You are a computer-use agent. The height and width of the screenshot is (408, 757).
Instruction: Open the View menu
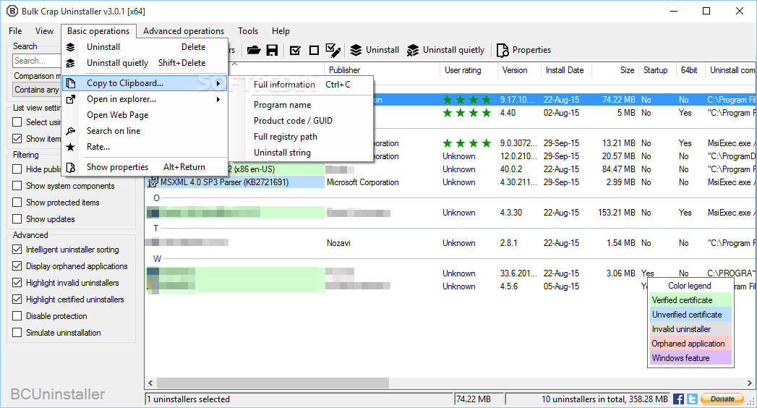(44, 31)
